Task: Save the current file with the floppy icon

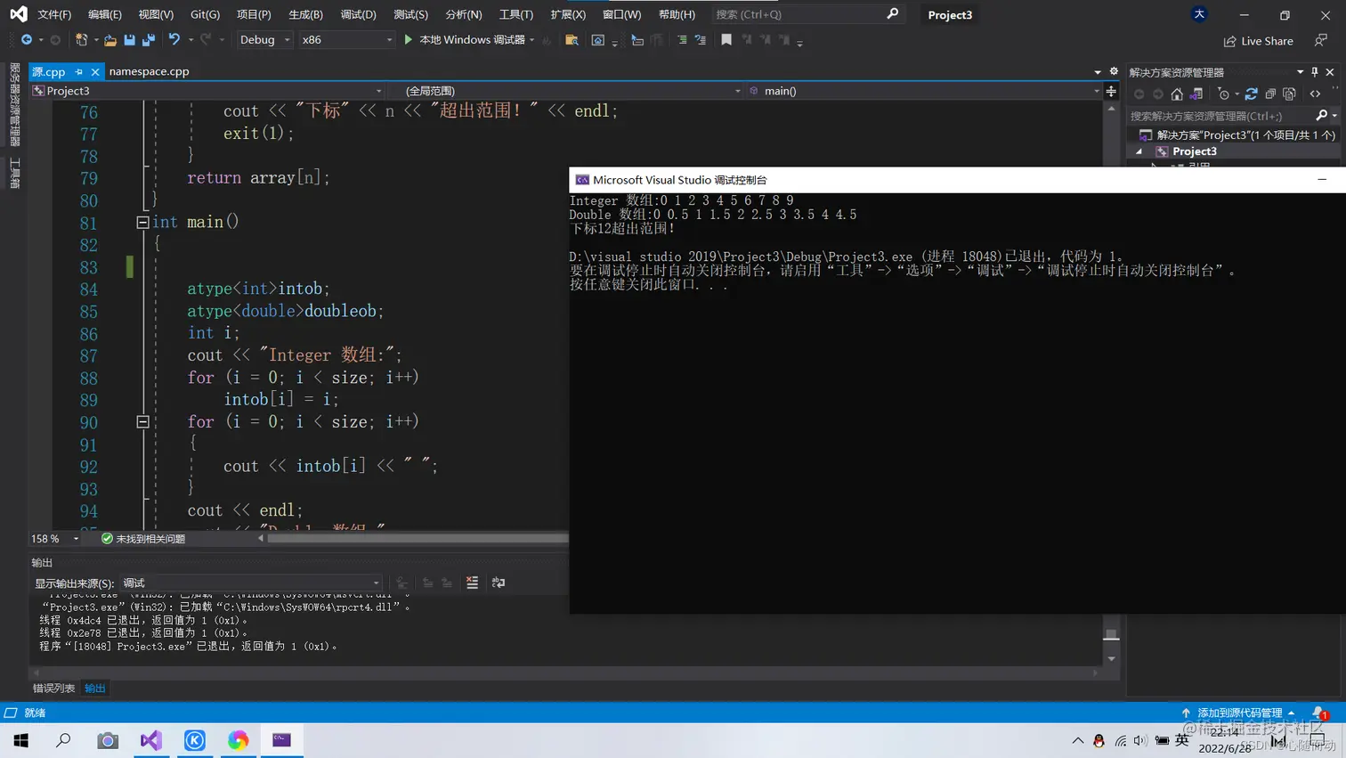Action: [x=130, y=40]
